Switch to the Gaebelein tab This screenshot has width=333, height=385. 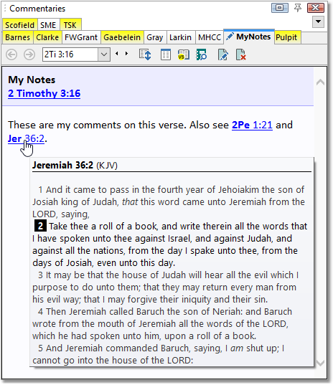[x=122, y=37]
